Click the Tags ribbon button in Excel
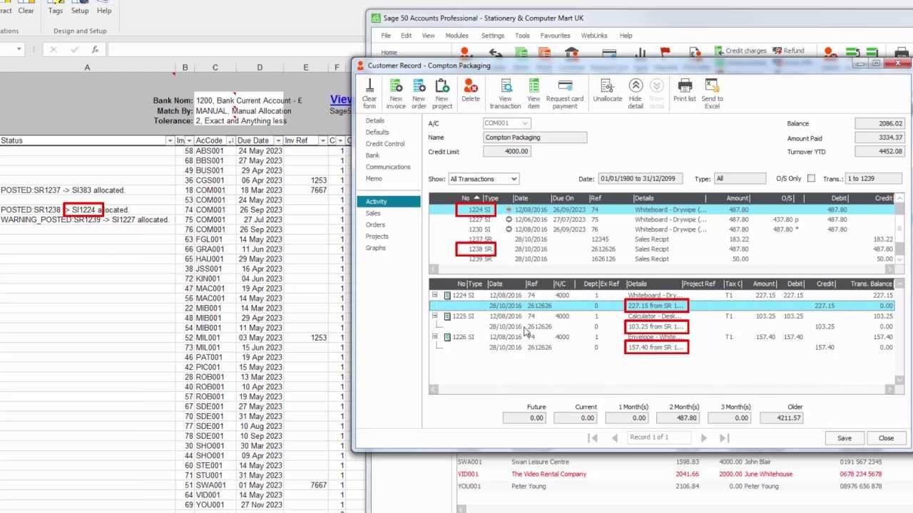Image resolution: width=913 pixels, height=513 pixels. (55, 8)
